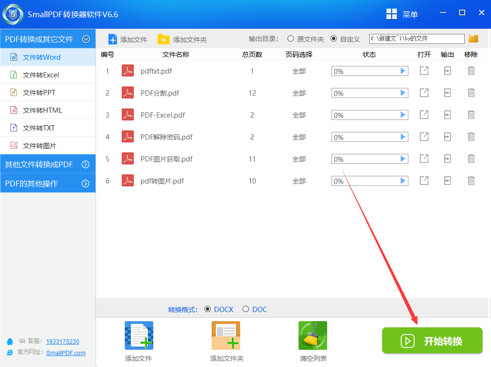This screenshot has height=367, width=491.
Task: Select the file name PDF解除密码.pdf
Action: (166, 137)
